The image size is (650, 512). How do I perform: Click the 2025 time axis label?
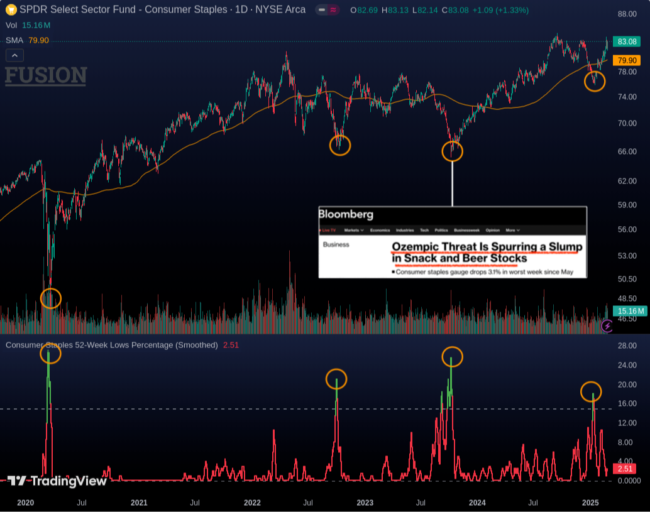(x=590, y=503)
